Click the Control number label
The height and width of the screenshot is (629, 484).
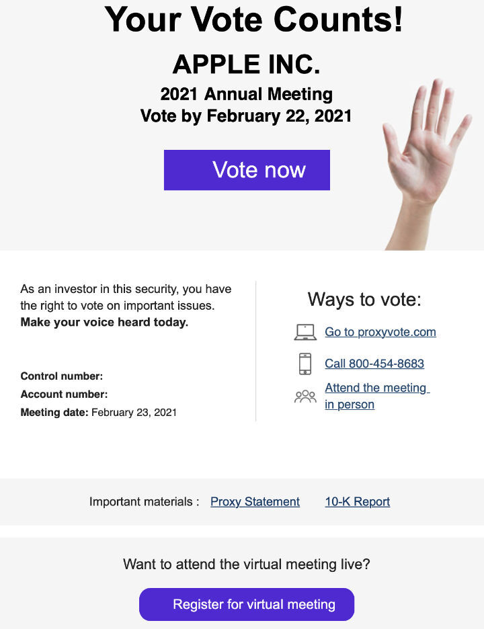(x=62, y=376)
